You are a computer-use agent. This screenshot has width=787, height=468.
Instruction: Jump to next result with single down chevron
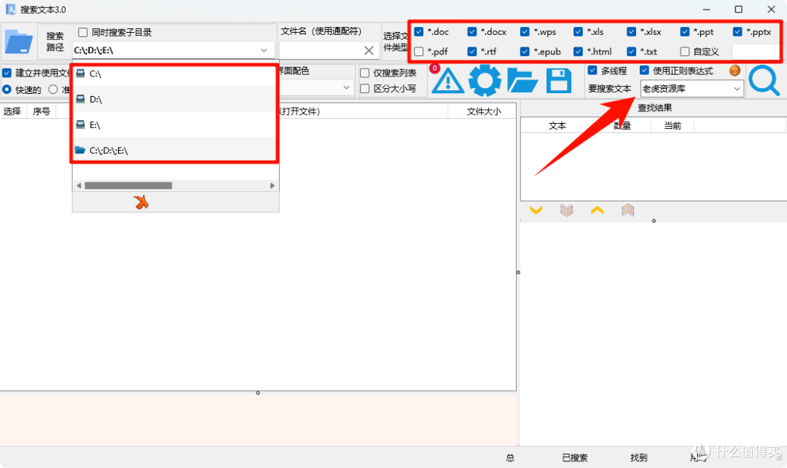coord(536,210)
